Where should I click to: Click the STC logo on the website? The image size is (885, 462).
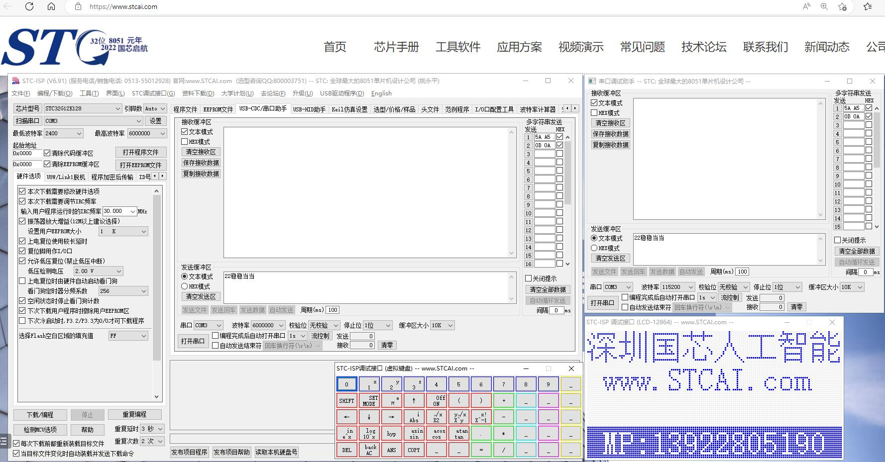(75, 47)
